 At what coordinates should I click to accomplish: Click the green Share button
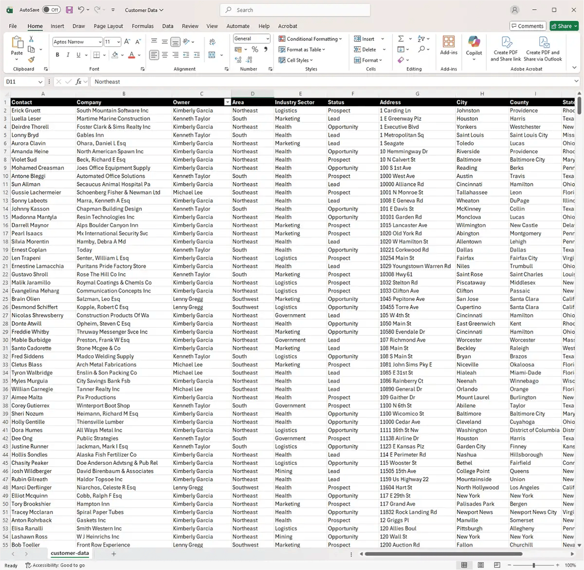(x=564, y=26)
